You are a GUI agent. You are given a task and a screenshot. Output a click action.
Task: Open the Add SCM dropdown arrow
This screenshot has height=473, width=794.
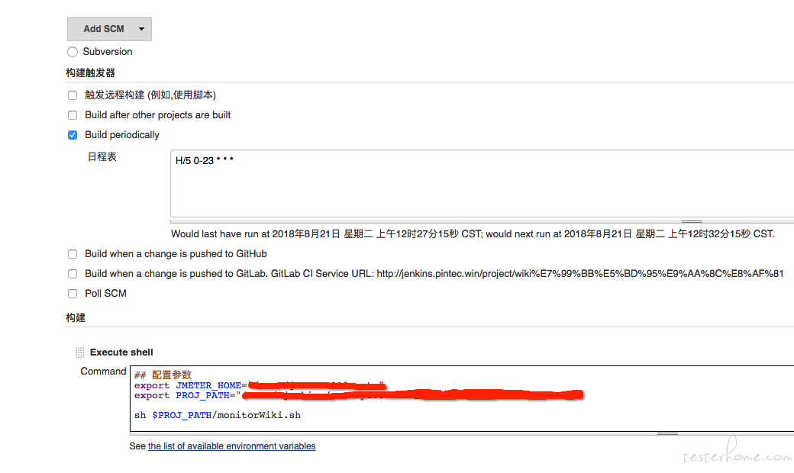click(142, 29)
